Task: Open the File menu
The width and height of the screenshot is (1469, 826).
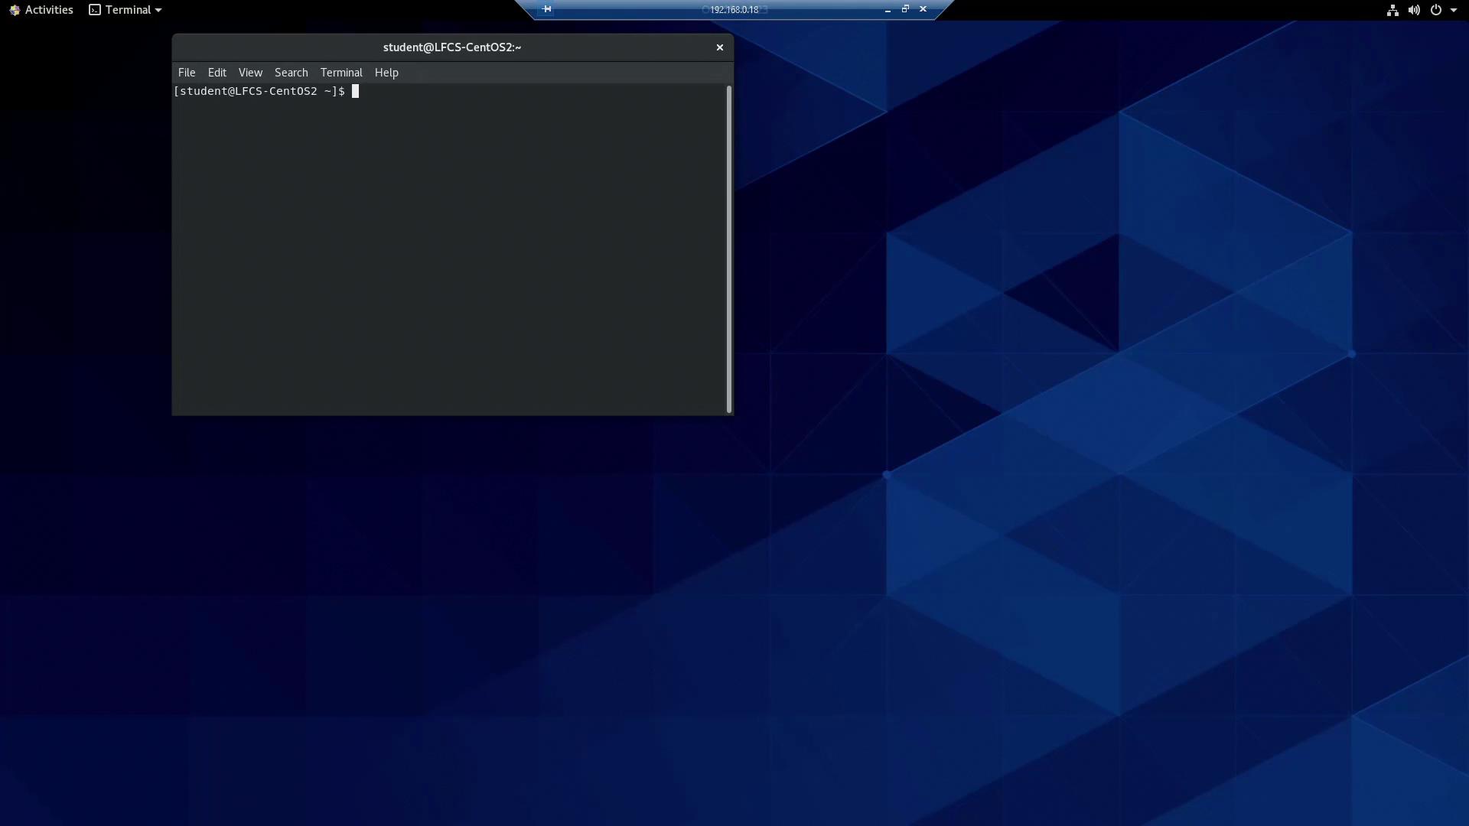Action: (x=187, y=73)
